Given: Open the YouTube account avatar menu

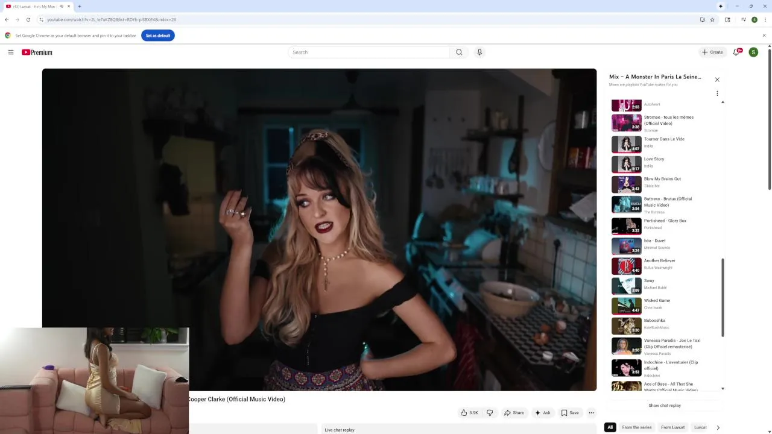Looking at the screenshot, I should click(753, 52).
